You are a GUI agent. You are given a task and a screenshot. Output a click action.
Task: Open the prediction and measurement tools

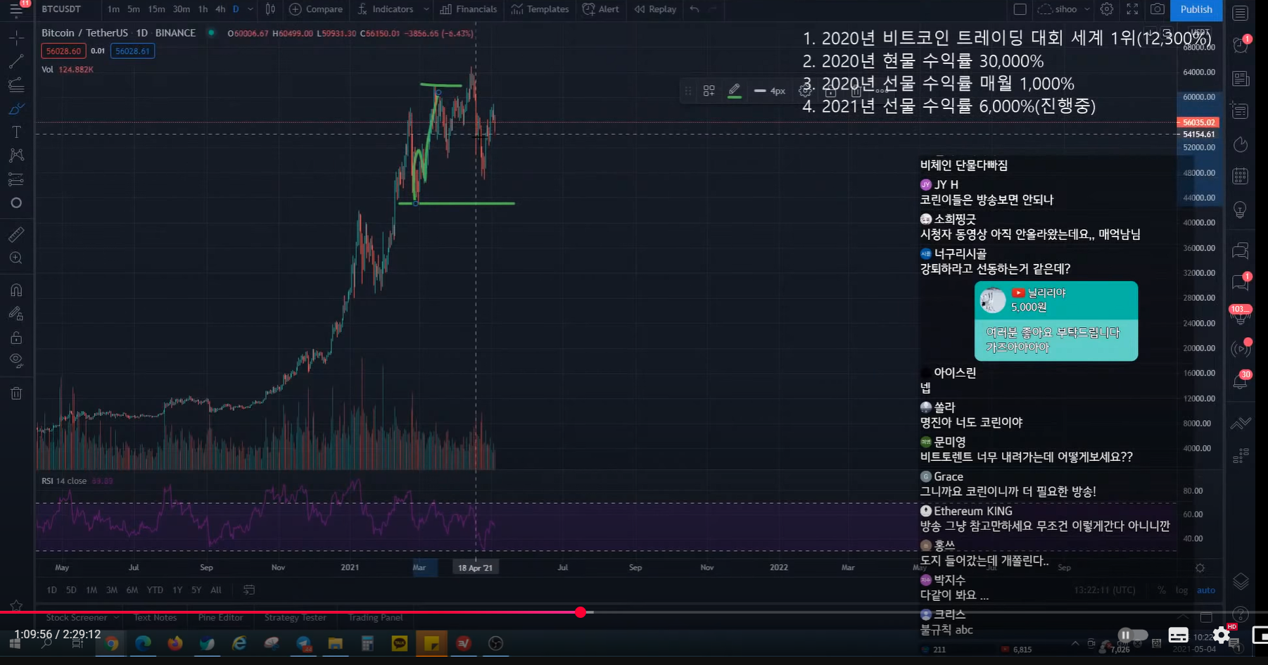(x=16, y=179)
